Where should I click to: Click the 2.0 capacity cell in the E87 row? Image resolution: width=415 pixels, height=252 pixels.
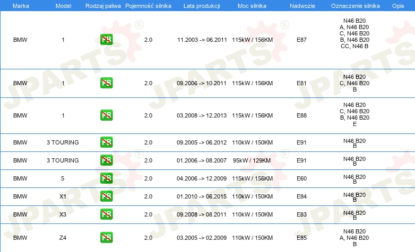pyautogui.click(x=148, y=40)
